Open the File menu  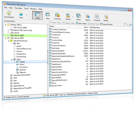point(6,7)
